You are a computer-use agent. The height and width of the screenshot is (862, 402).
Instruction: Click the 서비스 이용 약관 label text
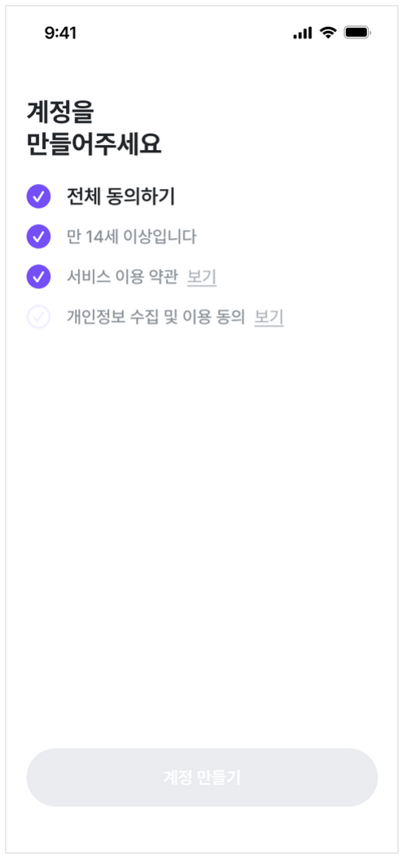pos(122,277)
